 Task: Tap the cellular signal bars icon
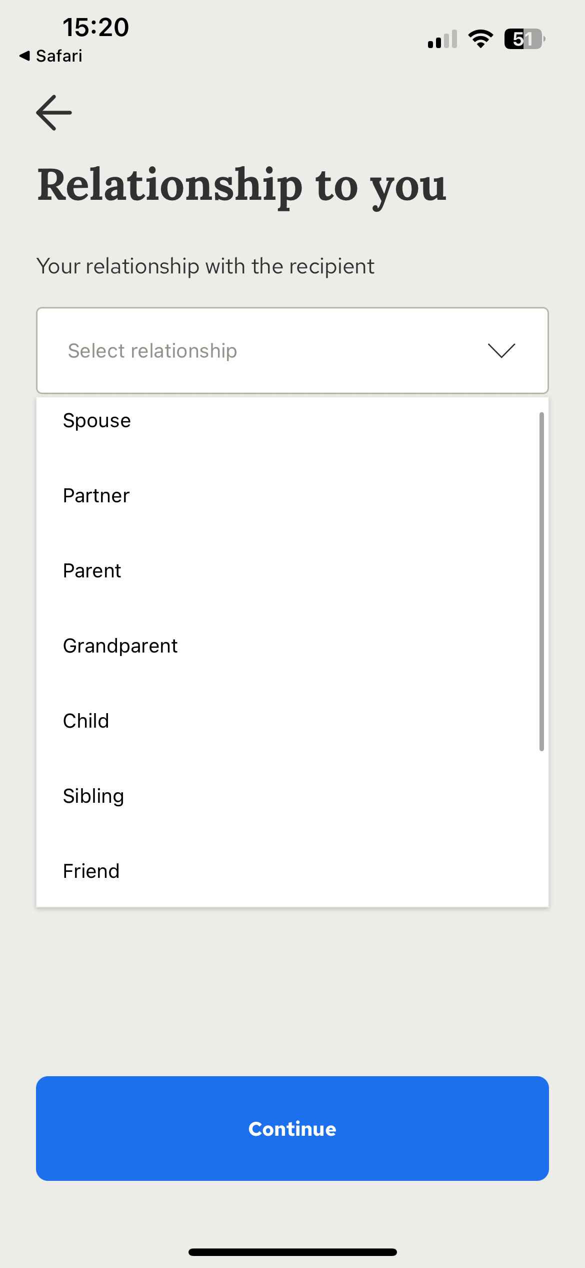coord(442,39)
